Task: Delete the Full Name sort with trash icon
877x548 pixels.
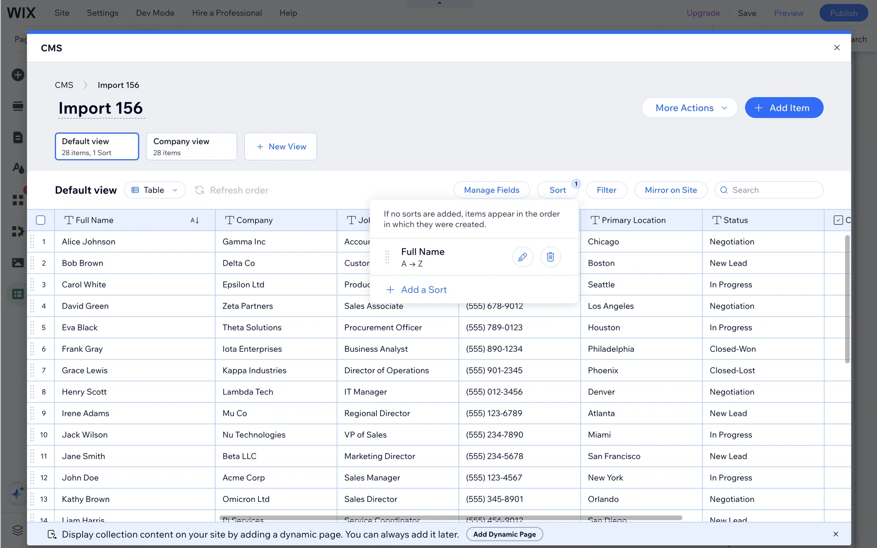Action: pyautogui.click(x=550, y=257)
